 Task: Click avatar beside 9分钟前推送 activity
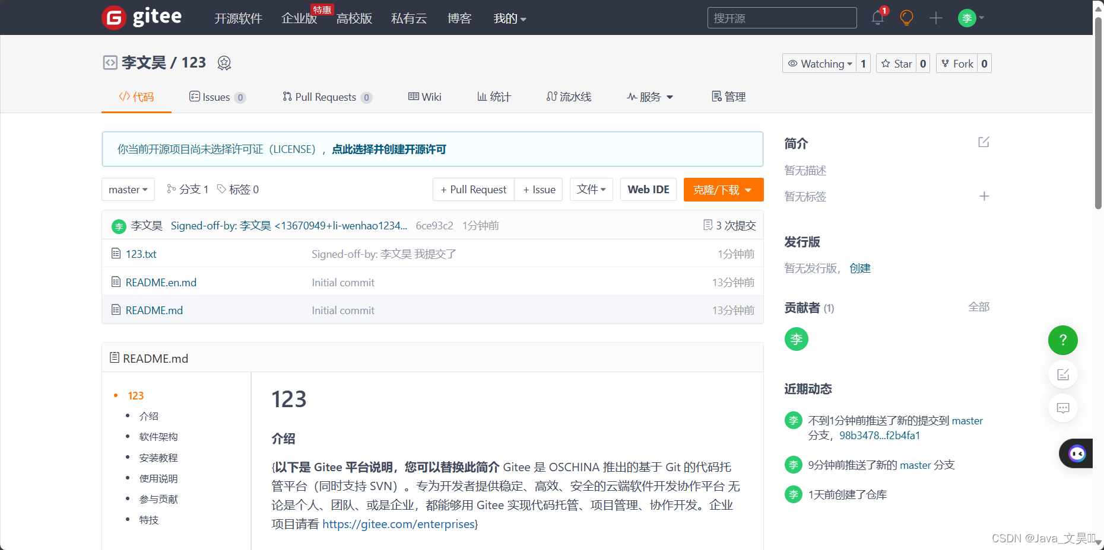tap(794, 465)
